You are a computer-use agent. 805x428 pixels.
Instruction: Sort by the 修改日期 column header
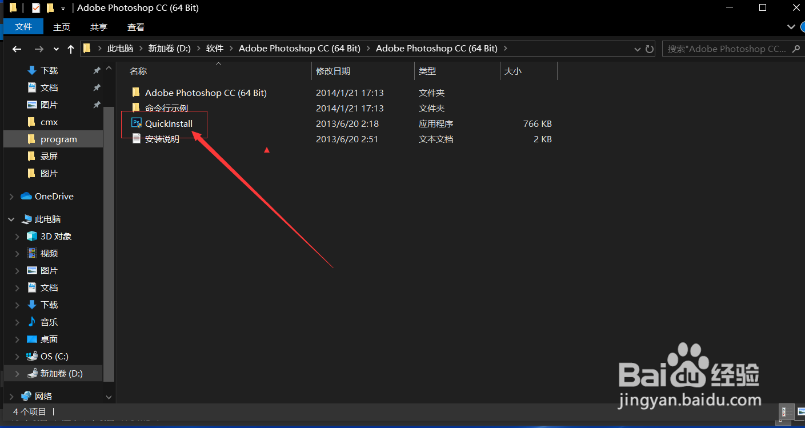pyautogui.click(x=333, y=71)
